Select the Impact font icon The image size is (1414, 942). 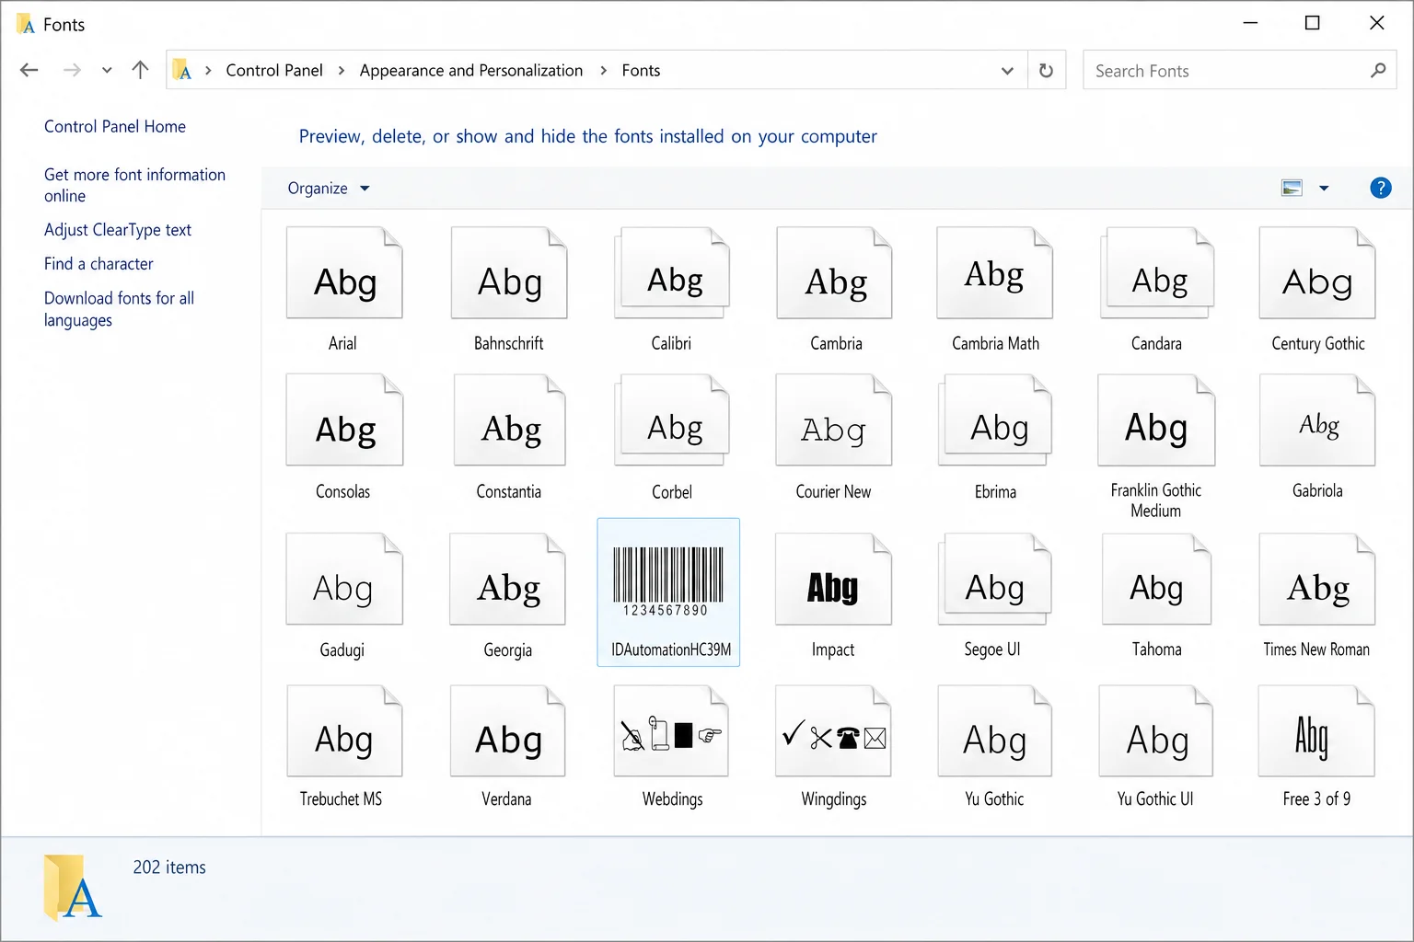tap(834, 580)
